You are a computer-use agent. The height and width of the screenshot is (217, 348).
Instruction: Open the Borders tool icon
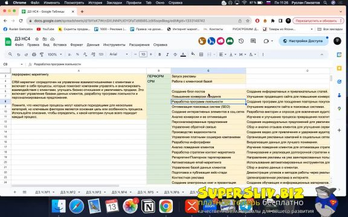click(x=201, y=54)
